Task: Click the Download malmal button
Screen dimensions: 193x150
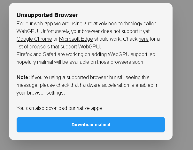Action: (91, 125)
